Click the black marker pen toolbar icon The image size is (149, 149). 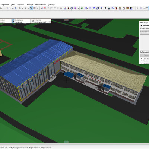pos(105,8)
